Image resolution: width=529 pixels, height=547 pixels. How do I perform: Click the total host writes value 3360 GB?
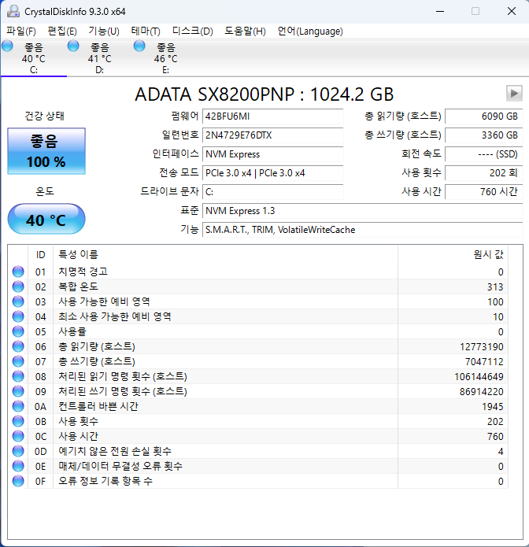point(483,135)
